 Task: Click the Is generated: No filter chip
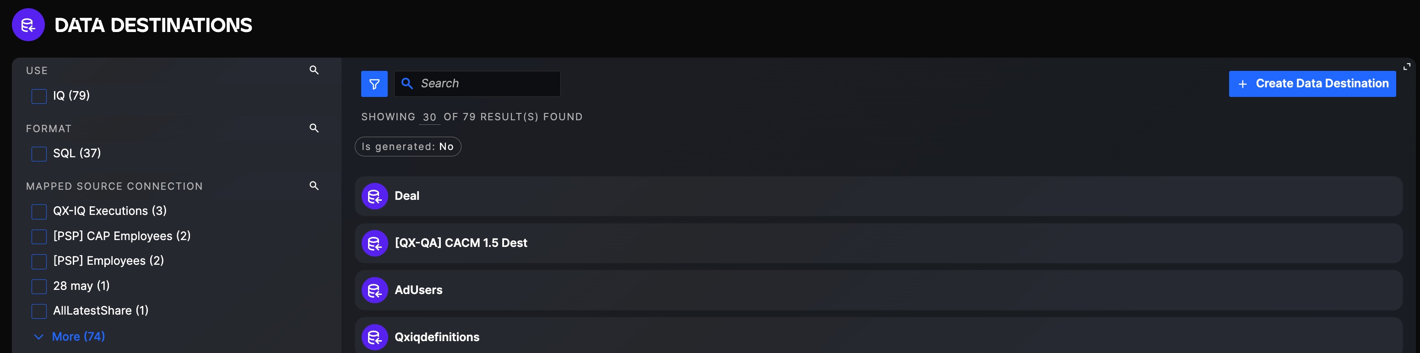[407, 146]
